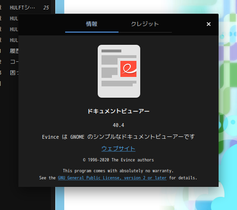Click the Evince description text mentioning GNOME
Screen dimensions: 237x210
pos(118,137)
